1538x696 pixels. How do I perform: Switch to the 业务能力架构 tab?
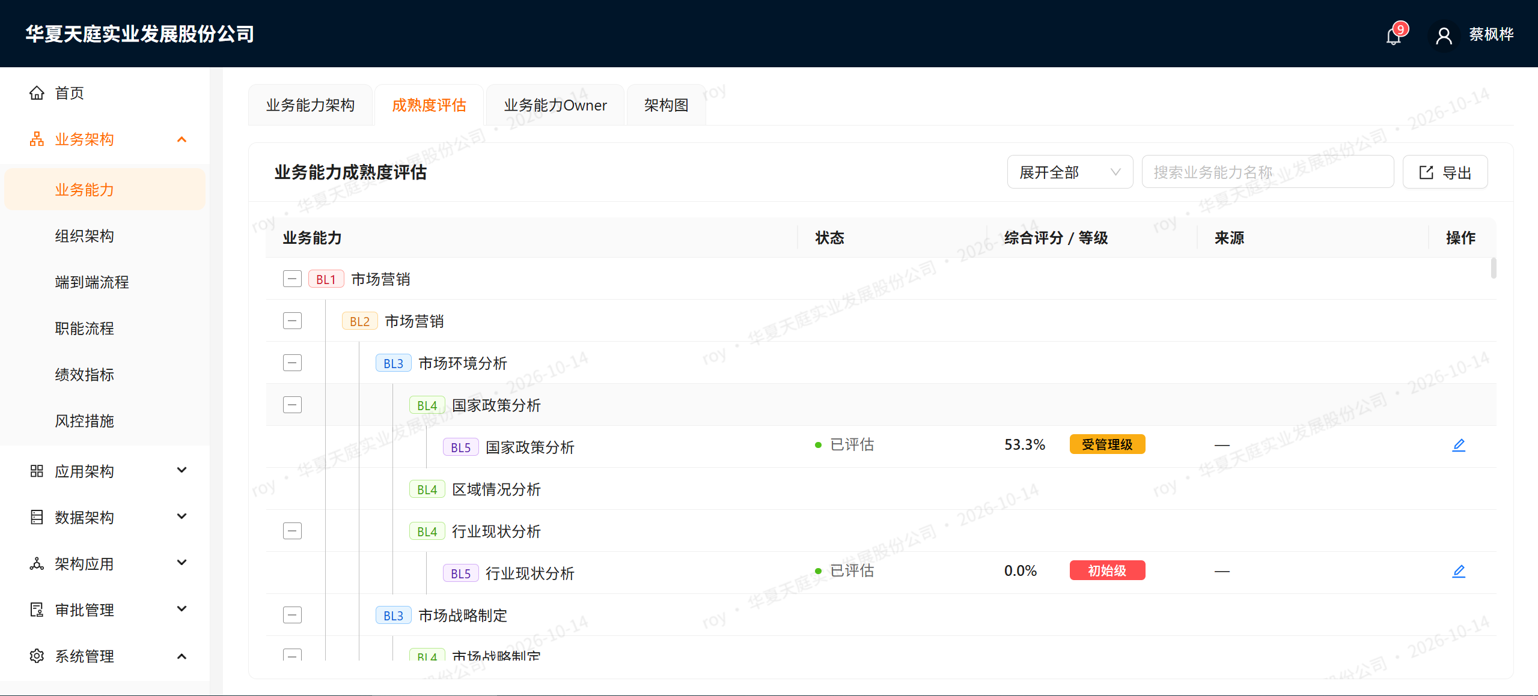point(311,105)
